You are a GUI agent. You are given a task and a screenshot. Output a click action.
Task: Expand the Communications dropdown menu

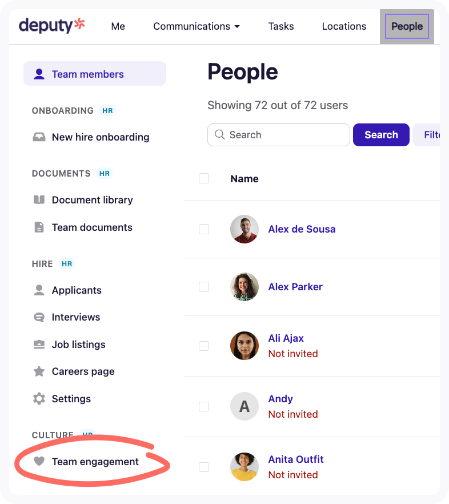click(x=197, y=26)
